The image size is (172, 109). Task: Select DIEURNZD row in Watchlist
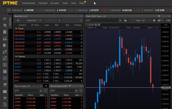48,39
